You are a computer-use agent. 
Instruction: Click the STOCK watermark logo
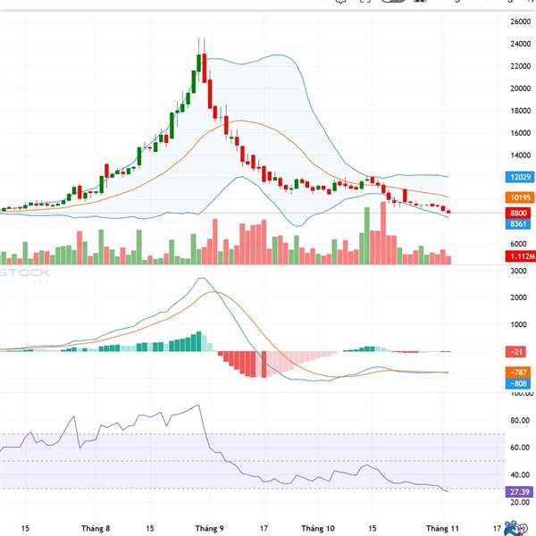pyautogui.click(x=25, y=273)
